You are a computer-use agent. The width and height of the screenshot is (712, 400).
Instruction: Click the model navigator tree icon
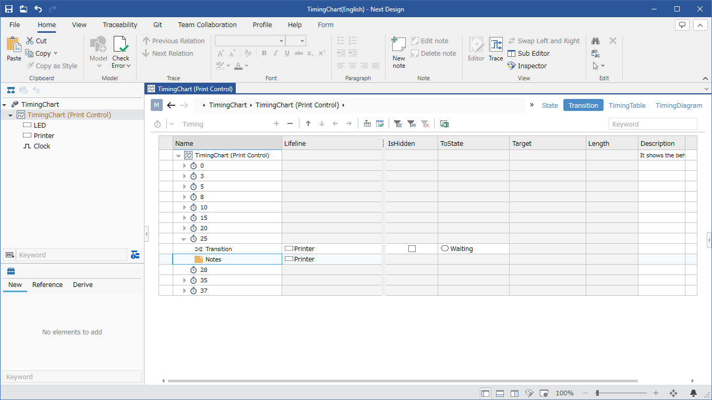point(10,90)
